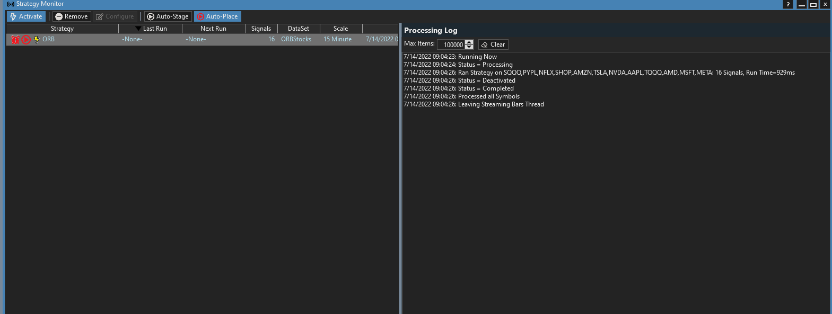Screen dimensions: 832x314
Task: Sort by the Next Run column header
Action: (x=213, y=29)
